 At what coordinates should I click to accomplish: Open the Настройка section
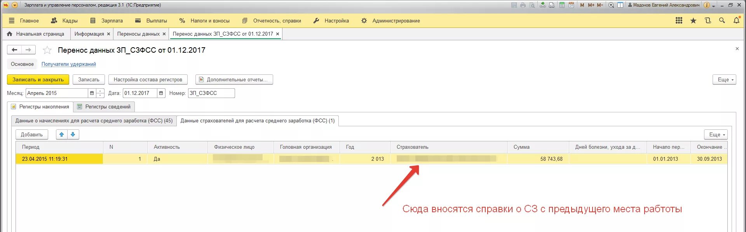331,21
